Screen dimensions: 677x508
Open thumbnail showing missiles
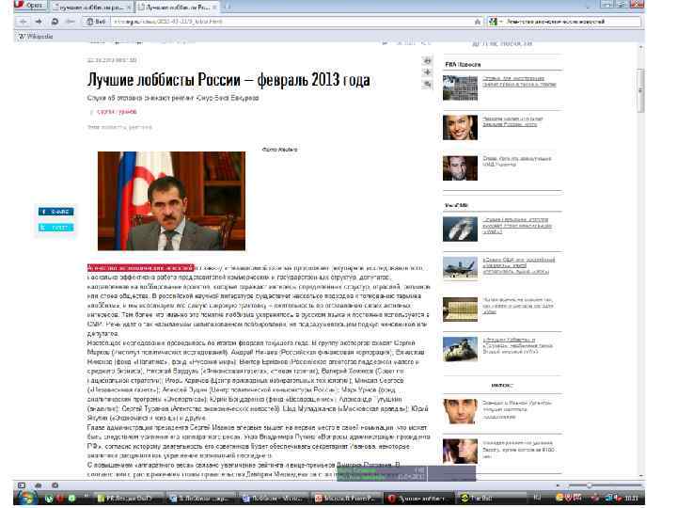tap(460, 229)
